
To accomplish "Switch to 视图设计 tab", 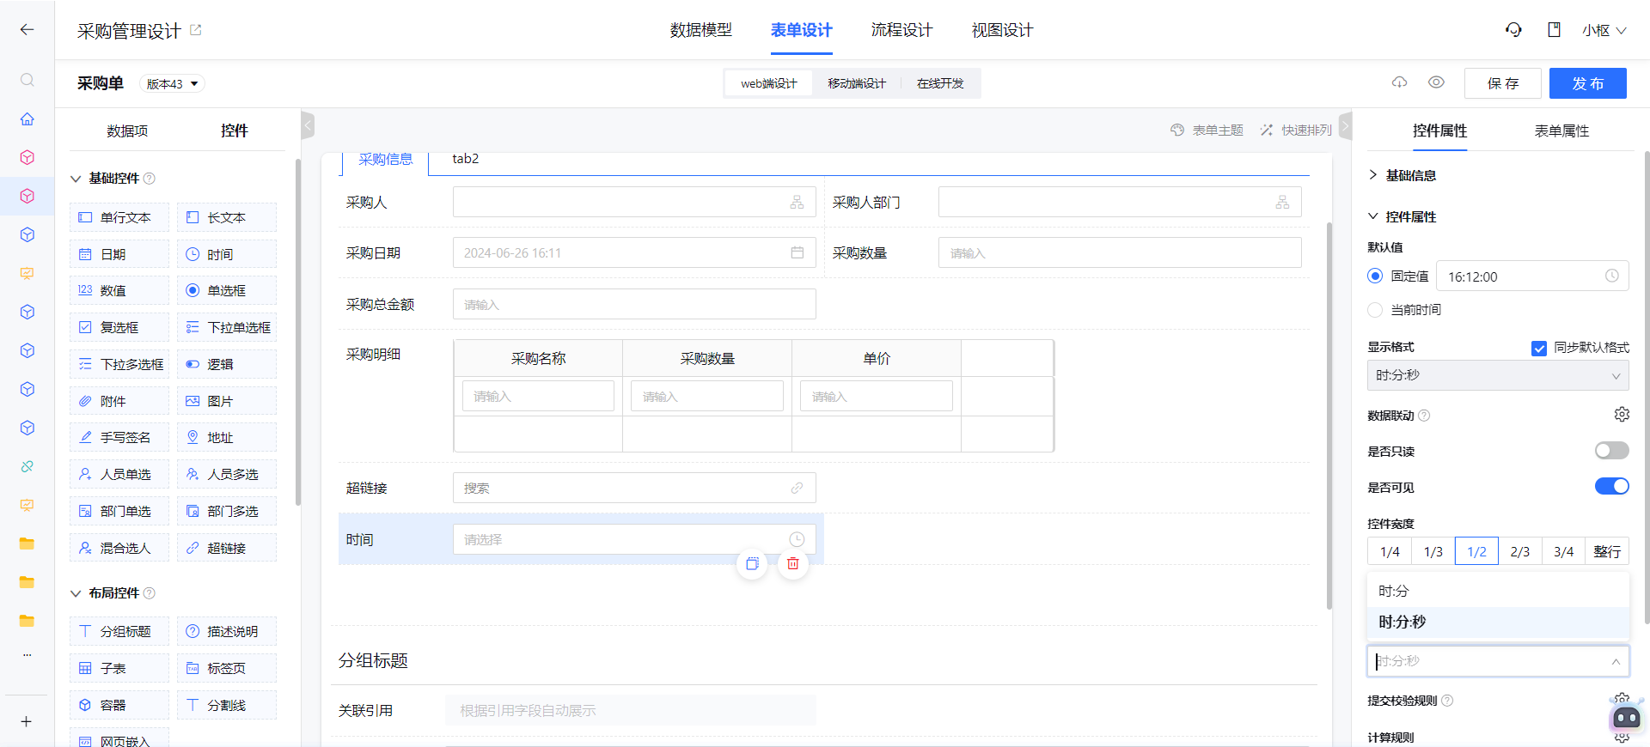I will point(1002,30).
